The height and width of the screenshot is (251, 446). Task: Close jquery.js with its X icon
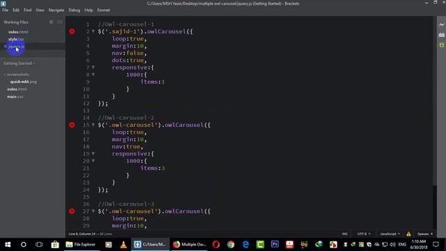[5, 47]
